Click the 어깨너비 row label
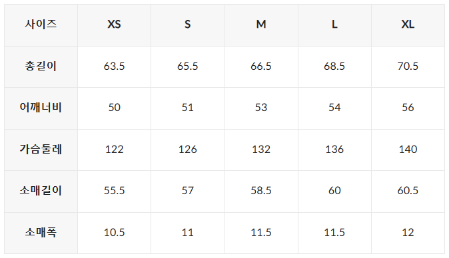Screen dimensions: 449x258 point(41,108)
